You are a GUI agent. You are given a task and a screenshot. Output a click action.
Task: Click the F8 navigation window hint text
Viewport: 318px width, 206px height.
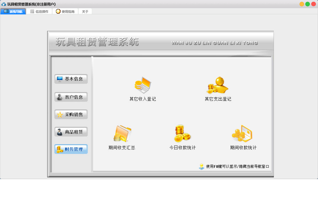pos(237,166)
